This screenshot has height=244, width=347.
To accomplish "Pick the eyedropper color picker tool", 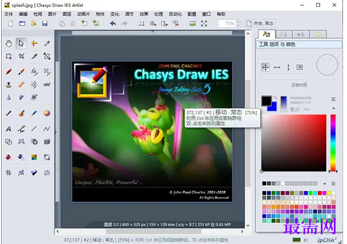I will click(47, 43).
